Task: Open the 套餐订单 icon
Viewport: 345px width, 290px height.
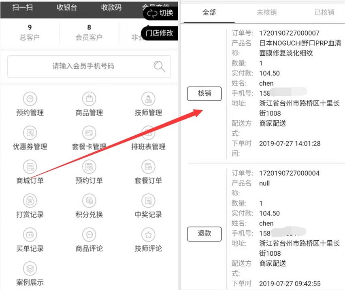Action: pos(148,167)
